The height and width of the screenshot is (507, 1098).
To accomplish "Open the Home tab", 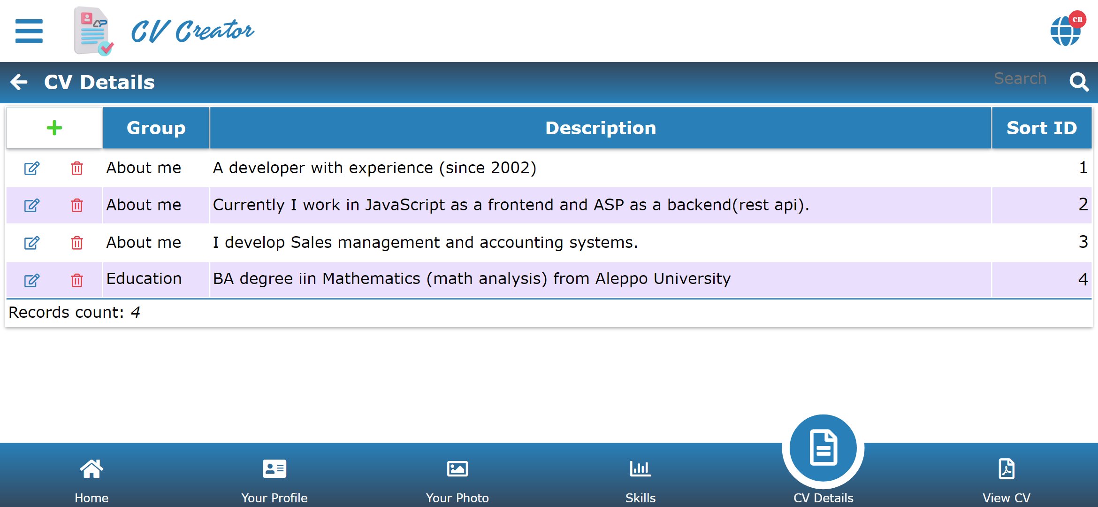I will tap(91, 479).
